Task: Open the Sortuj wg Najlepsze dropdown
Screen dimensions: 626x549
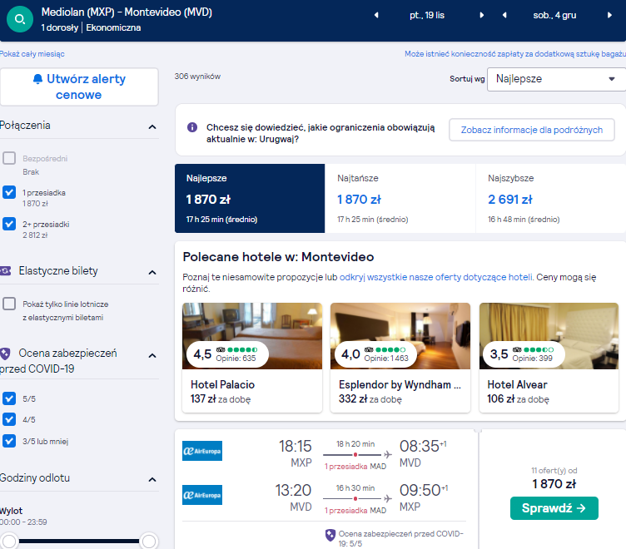Action: click(x=556, y=79)
